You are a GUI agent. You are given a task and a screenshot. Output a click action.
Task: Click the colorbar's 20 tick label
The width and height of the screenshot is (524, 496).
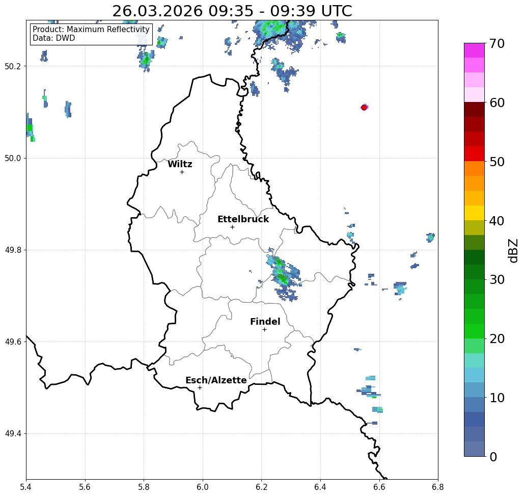point(497,339)
